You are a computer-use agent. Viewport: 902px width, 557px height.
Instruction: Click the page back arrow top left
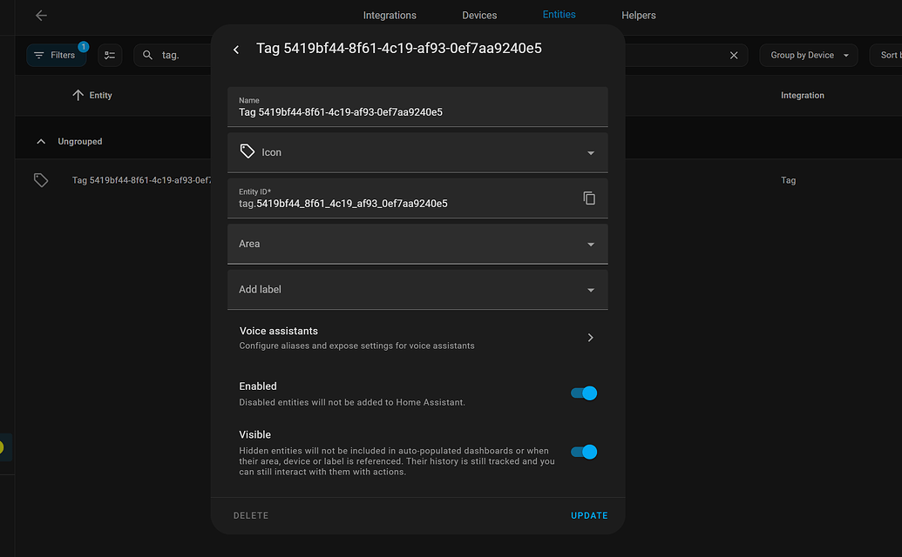(41, 15)
